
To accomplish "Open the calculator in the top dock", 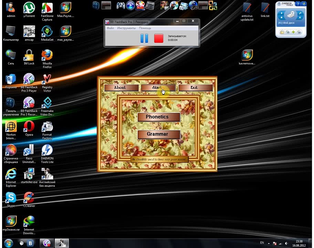I will [x=150, y=6].
